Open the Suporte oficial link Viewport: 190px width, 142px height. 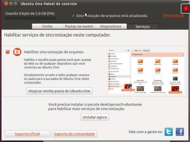tap(28, 134)
